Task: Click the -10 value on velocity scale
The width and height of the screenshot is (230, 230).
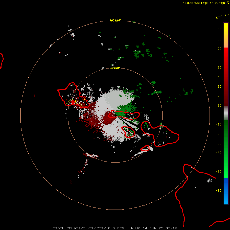Action: point(218,124)
